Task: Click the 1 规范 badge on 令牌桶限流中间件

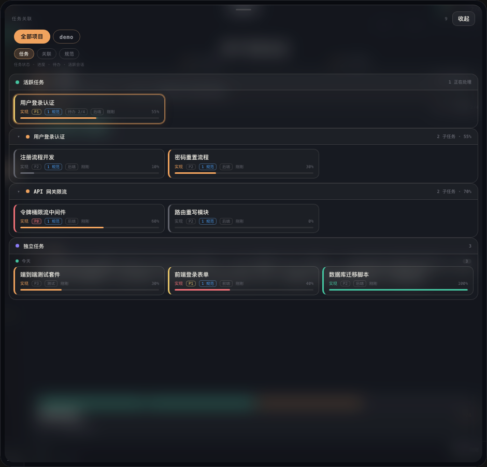Action: click(53, 221)
